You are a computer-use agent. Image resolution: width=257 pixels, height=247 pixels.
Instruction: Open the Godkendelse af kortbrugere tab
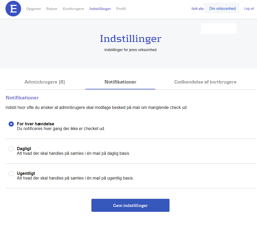(x=205, y=82)
